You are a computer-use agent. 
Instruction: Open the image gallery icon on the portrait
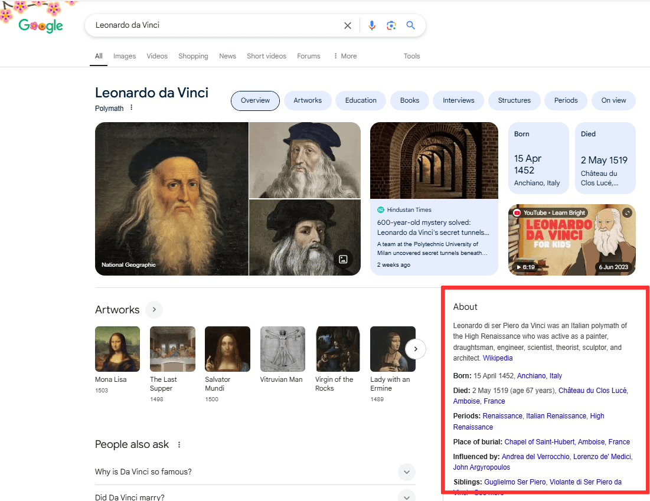[343, 260]
